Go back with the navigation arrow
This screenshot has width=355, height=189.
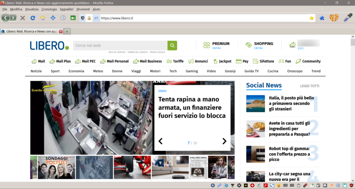(5, 18)
